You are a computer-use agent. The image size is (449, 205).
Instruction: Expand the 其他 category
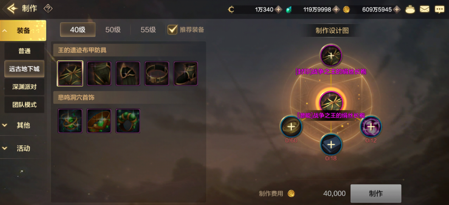tap(23, 125)
